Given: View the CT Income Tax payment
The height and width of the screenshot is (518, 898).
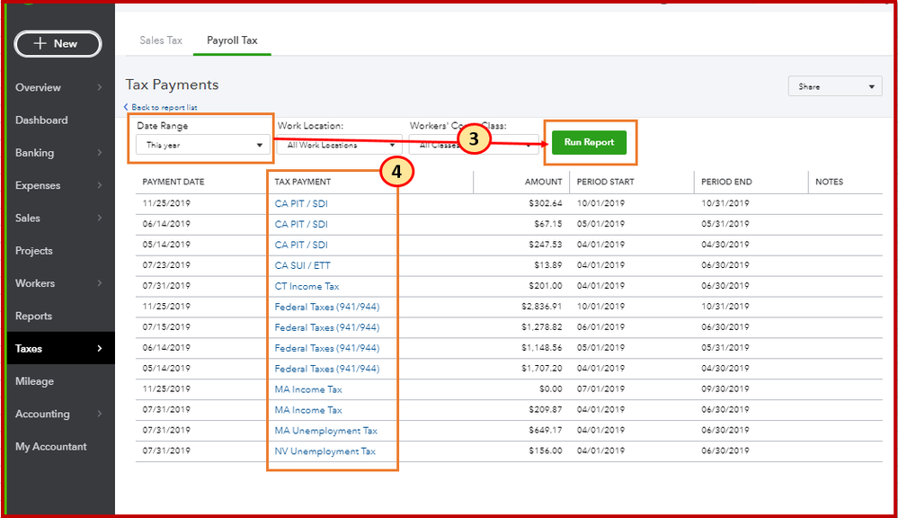Looking at the screenshot, I should click(x=305, y=285).
